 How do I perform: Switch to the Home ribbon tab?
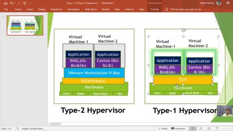click(18, 9)
